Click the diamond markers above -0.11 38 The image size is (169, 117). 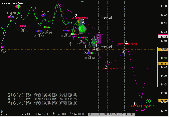[x=39, y=31]
